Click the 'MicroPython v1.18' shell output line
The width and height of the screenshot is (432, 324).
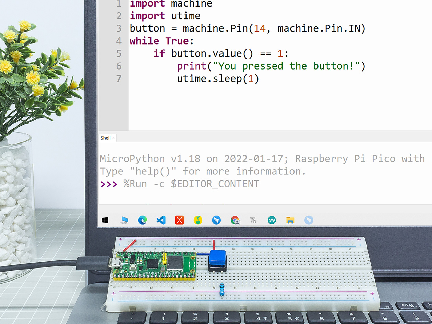[262, 159]
